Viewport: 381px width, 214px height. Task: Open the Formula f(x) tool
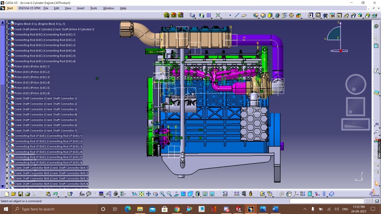click(x=82, y=194)
